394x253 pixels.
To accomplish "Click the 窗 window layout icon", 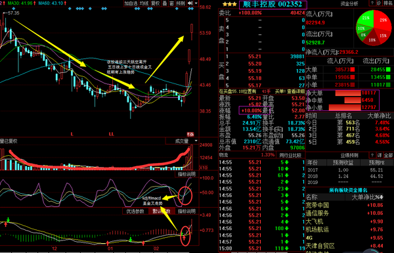I will click(171, 3).
